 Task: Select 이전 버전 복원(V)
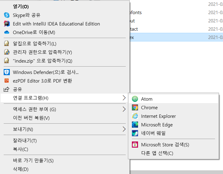pyautogui.click(x=65, y=118)
